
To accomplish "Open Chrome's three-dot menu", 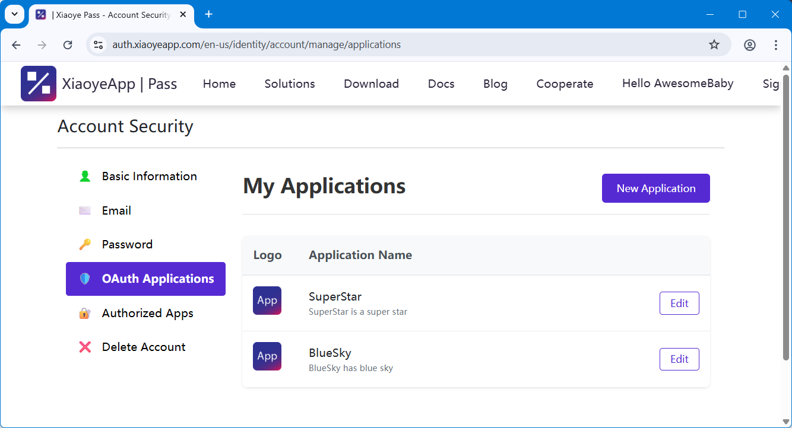I will pyautogui.click(x=776, y=45).
